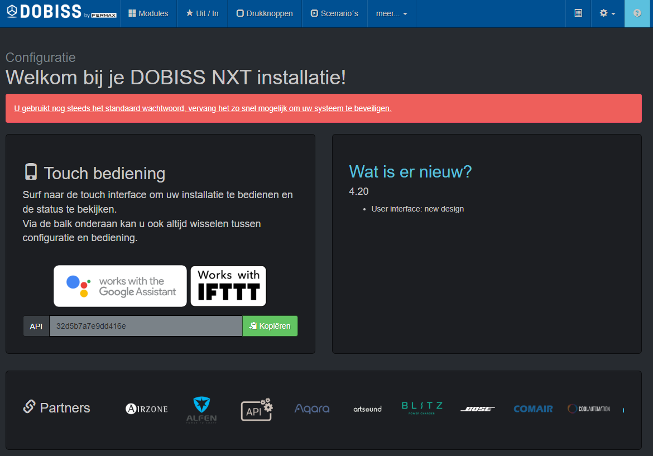Click the default password warning link
This screenshot has height=456, width=653.
tap(203, 108)
